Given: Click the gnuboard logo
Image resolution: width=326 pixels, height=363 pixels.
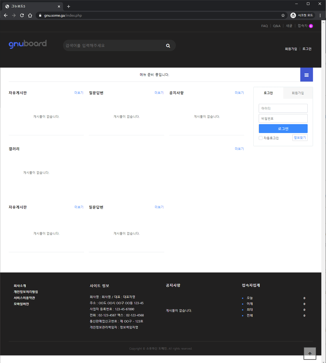Looking at the screenshot, I should click(x=28, y=44).
